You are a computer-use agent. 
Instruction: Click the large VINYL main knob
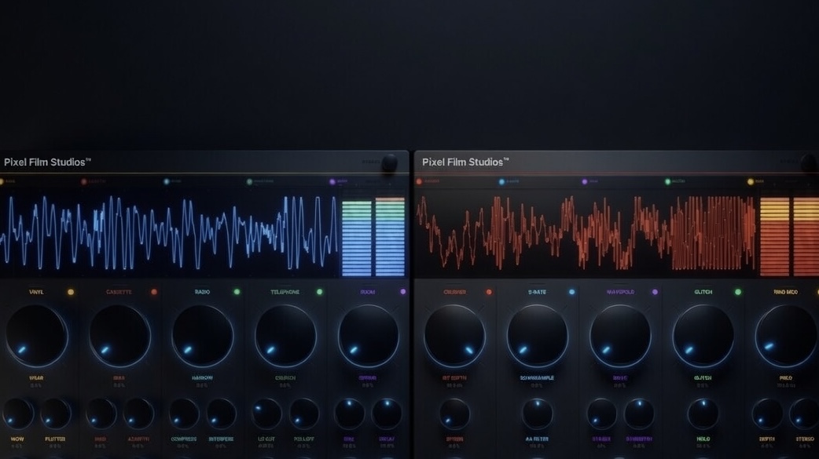pyautogui.click(x=37, y=336)
